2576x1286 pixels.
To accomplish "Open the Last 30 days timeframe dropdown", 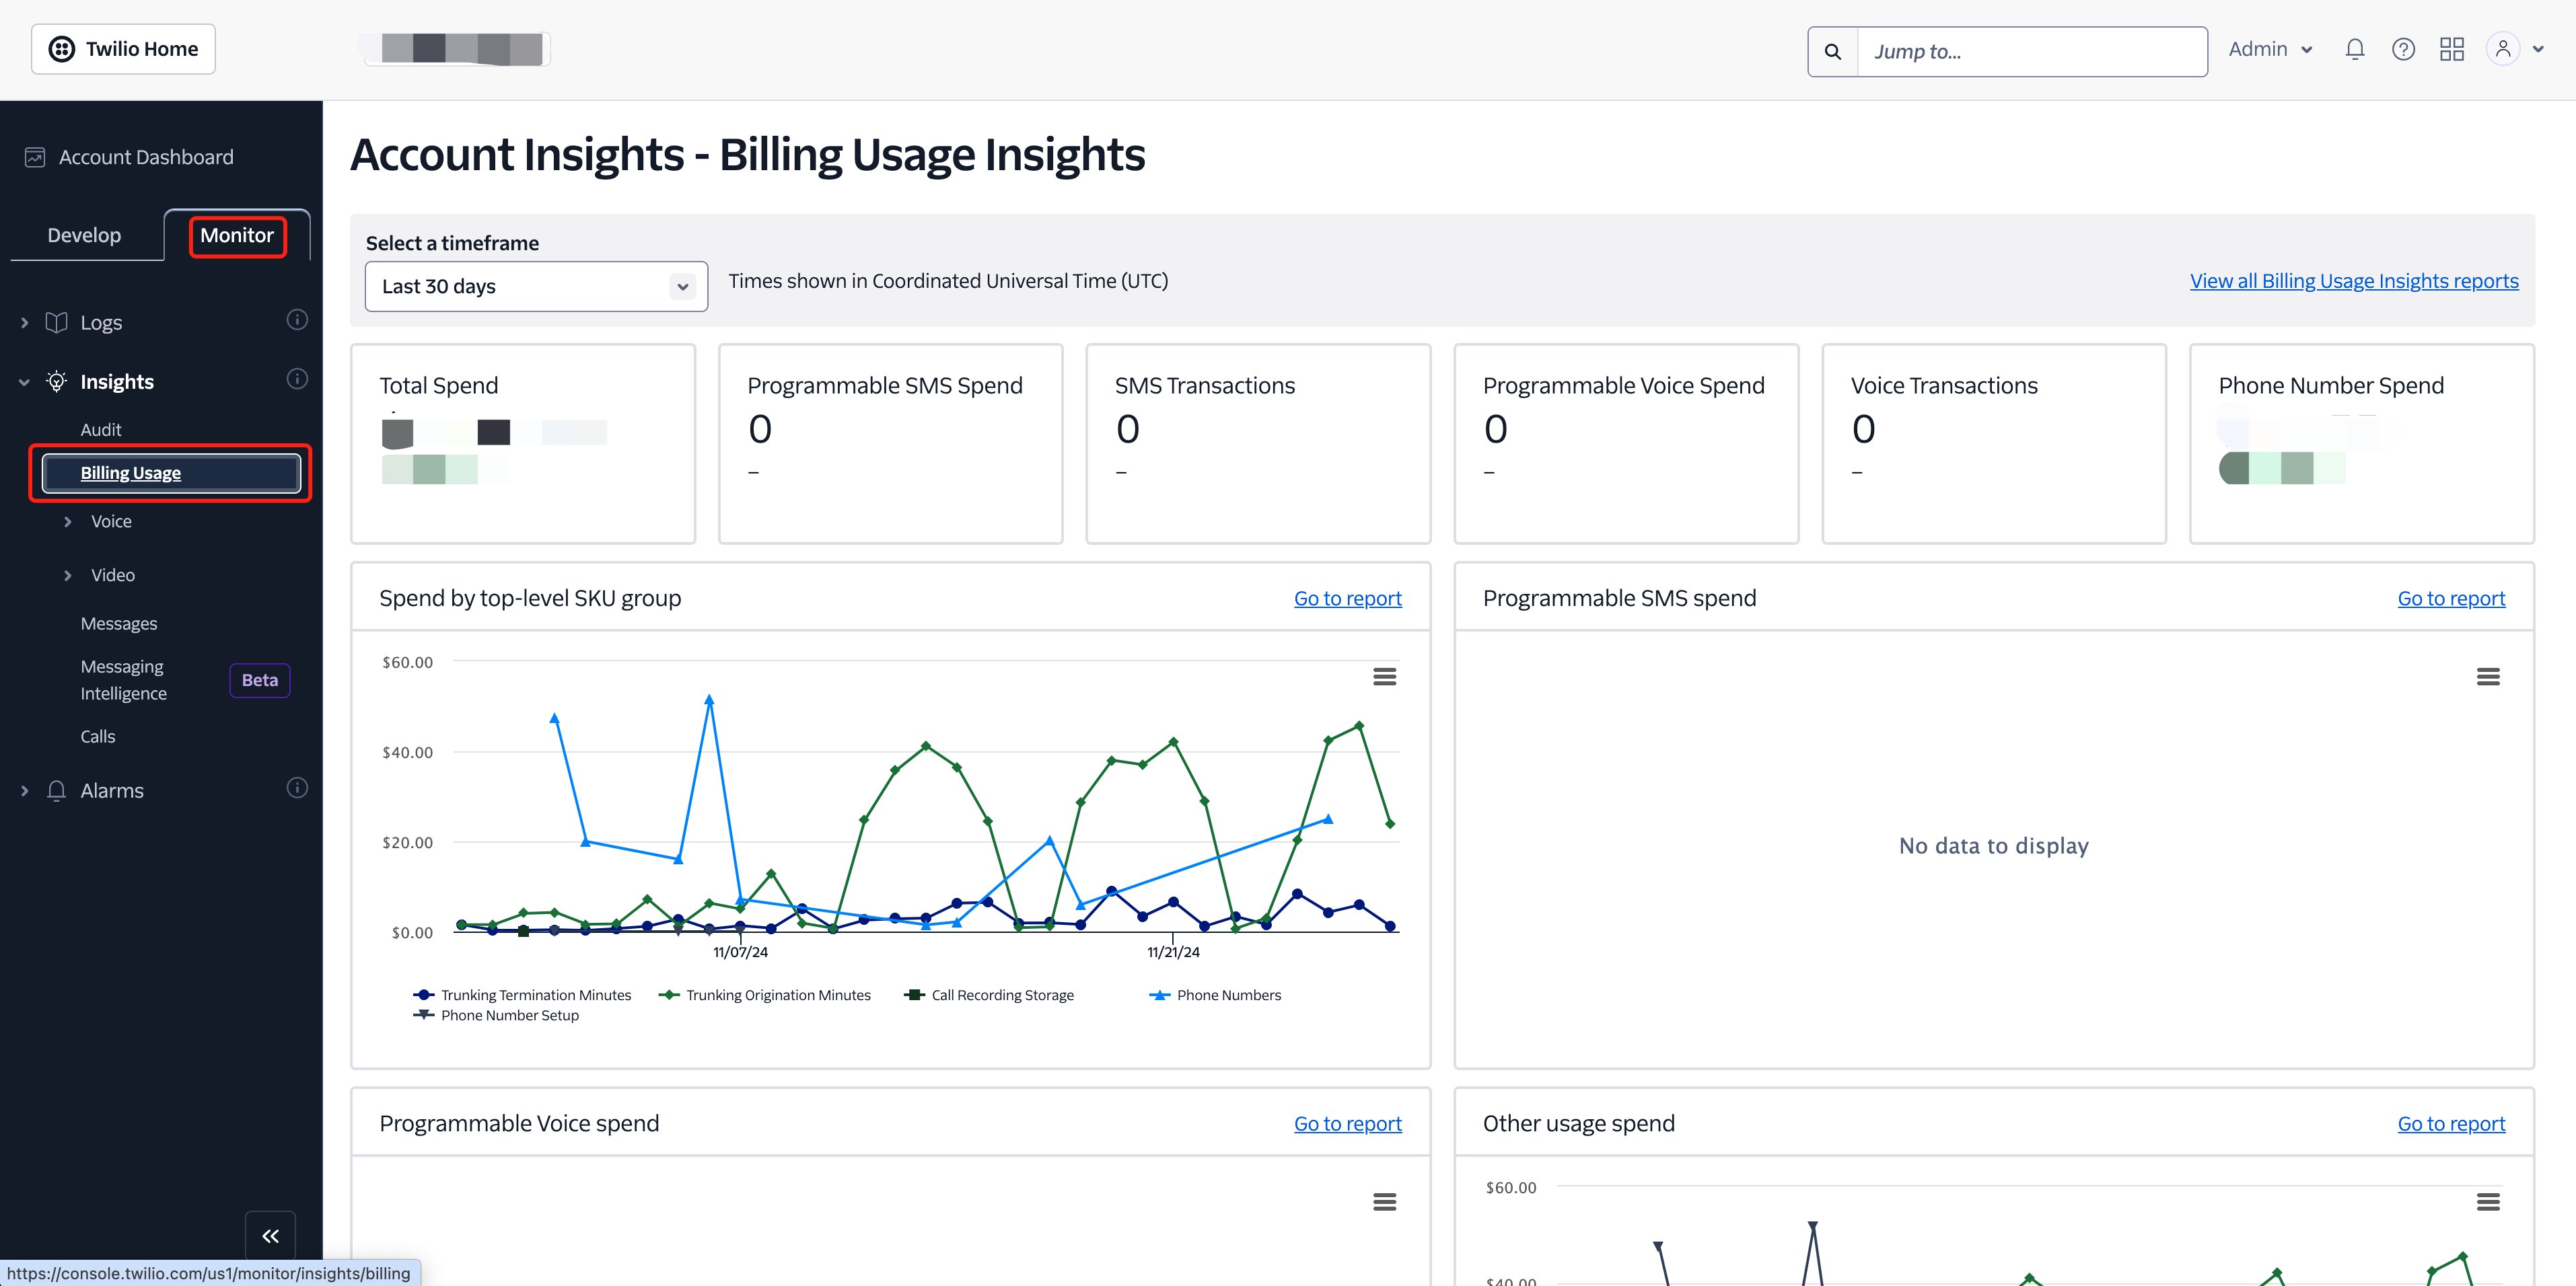I will coord(536,287).
